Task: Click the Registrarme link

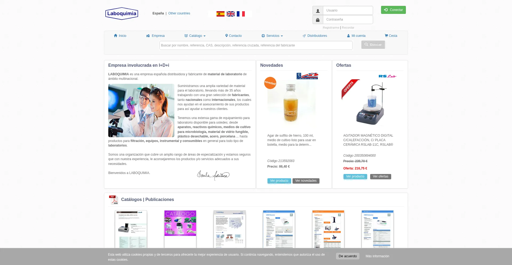Action: (331, 27)
